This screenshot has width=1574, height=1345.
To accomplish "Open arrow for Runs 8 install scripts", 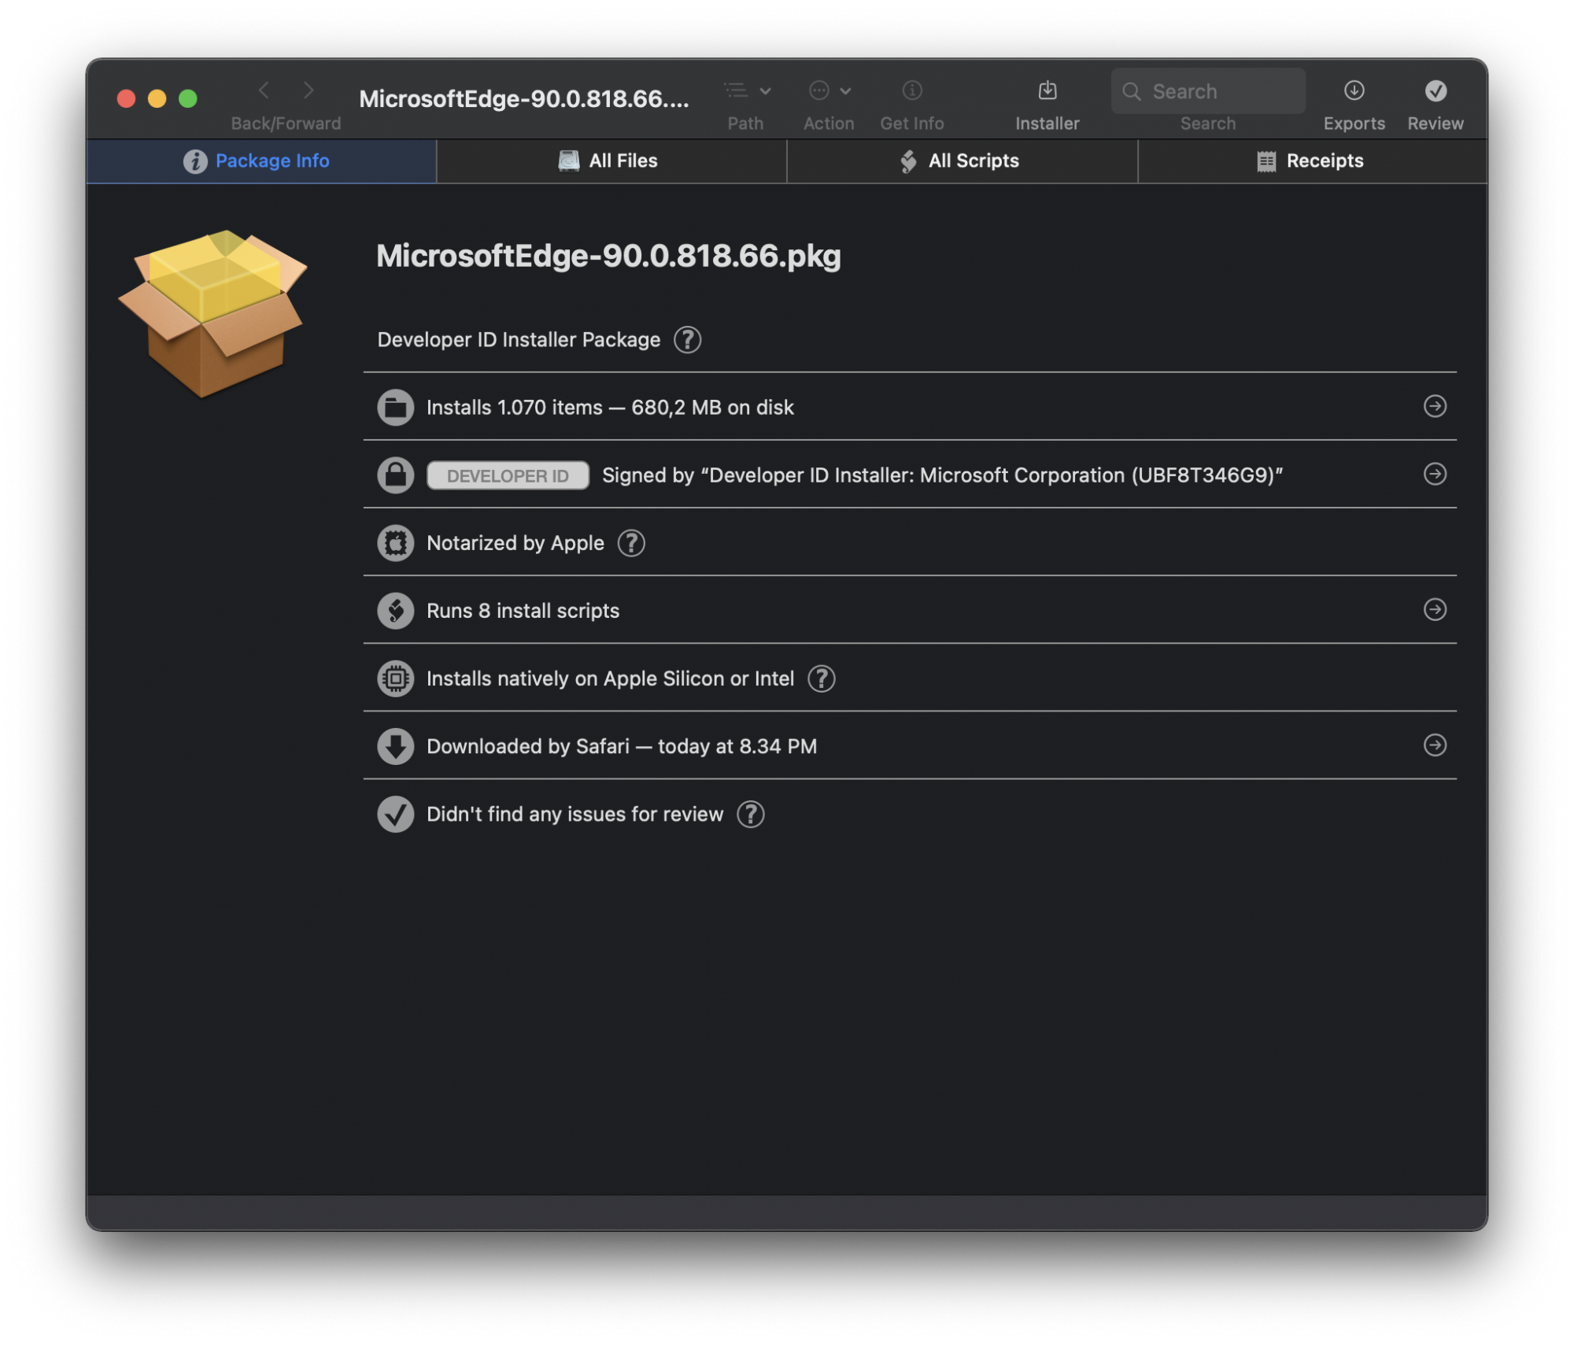I will point(1435,609).
